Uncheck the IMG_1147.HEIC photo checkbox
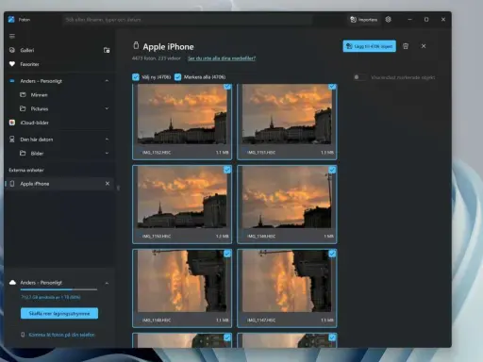This screenshot has height=362, width=483. click(332, 254)
